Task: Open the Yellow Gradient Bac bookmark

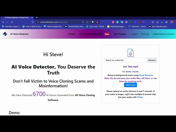Action: 53,26
